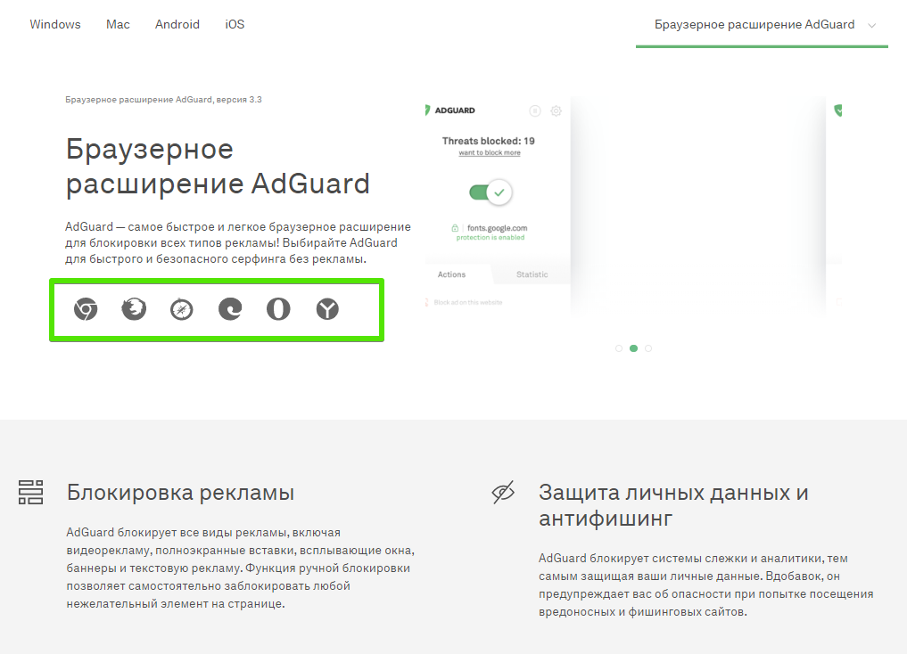
Task: Toggle the green protection switch
Action: [491, 192]
